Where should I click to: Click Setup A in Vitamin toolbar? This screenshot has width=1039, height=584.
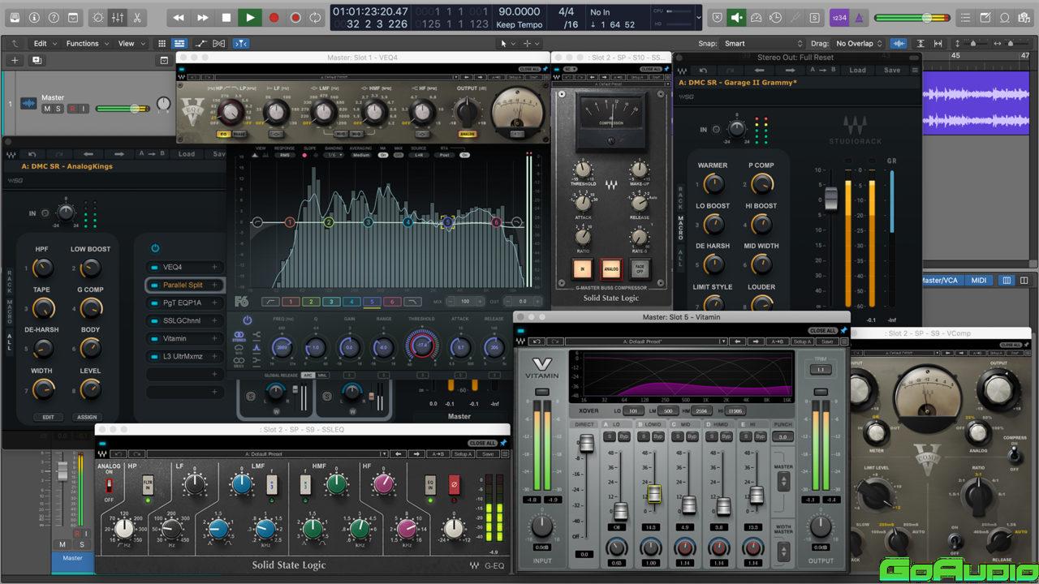[x=802, y=341]
